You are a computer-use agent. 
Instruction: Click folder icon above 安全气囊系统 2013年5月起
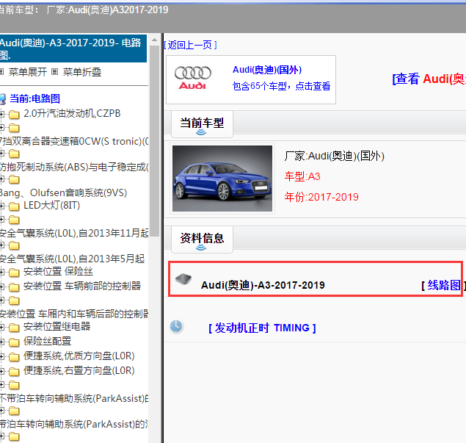tap(14, 246)
